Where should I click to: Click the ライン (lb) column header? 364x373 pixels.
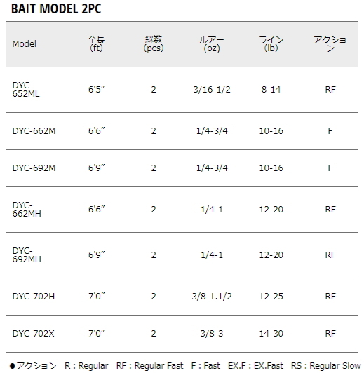[x=271, y=44]
